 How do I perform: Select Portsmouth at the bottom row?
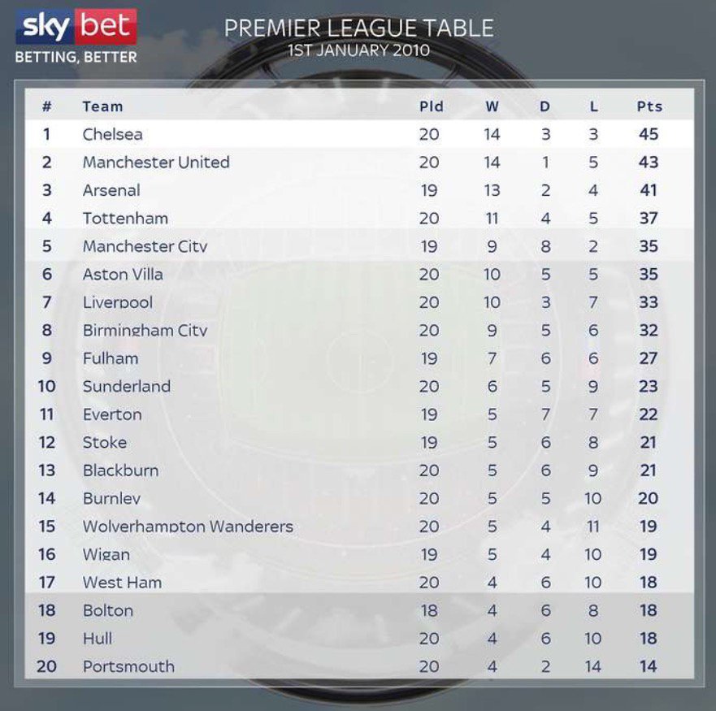(x=128, y=666)
